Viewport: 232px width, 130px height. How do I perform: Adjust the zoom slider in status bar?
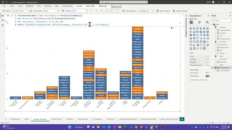213,123
